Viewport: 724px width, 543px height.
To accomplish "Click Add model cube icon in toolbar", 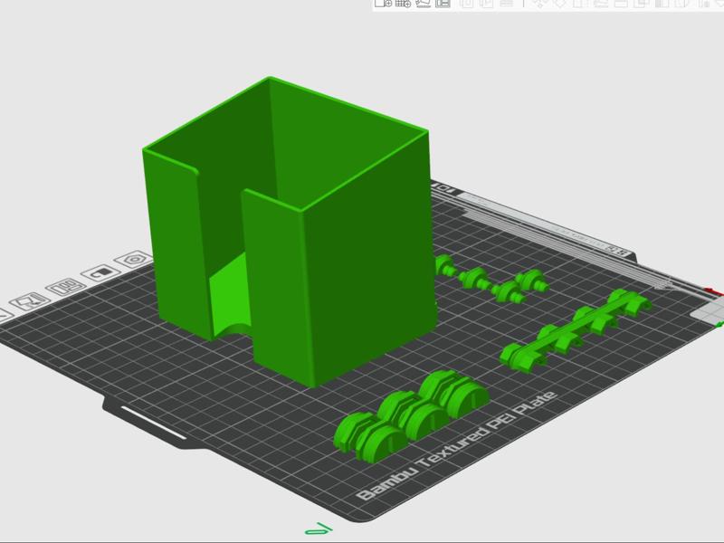I will pos(383,4).
